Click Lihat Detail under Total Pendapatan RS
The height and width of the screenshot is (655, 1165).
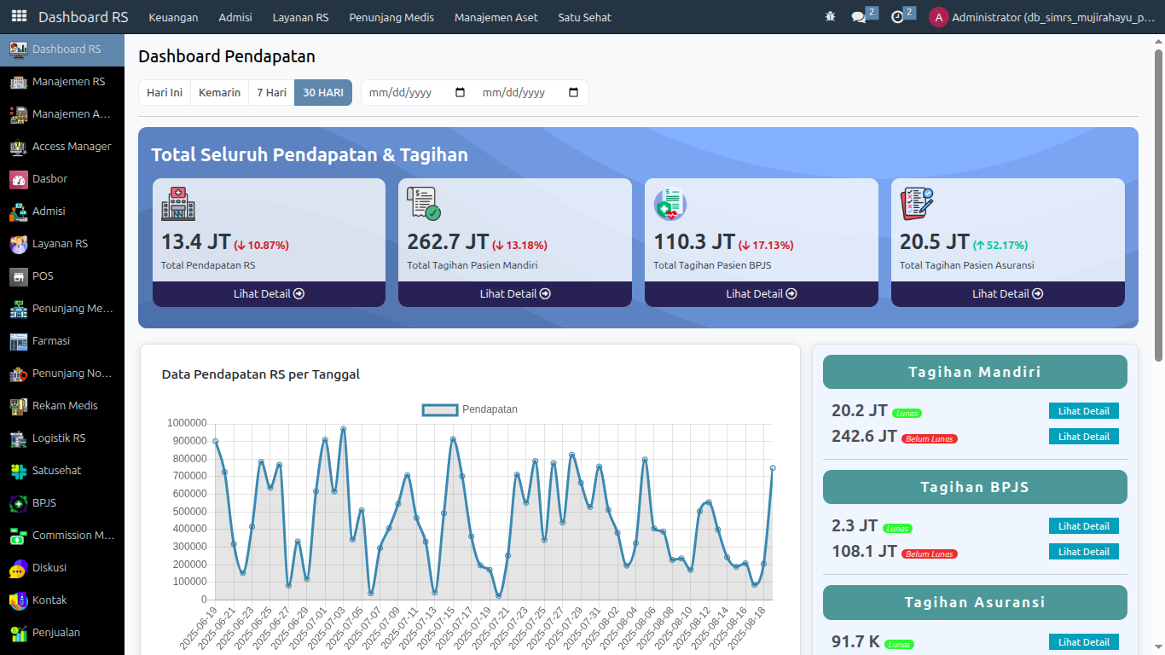(x=269, y=293)
